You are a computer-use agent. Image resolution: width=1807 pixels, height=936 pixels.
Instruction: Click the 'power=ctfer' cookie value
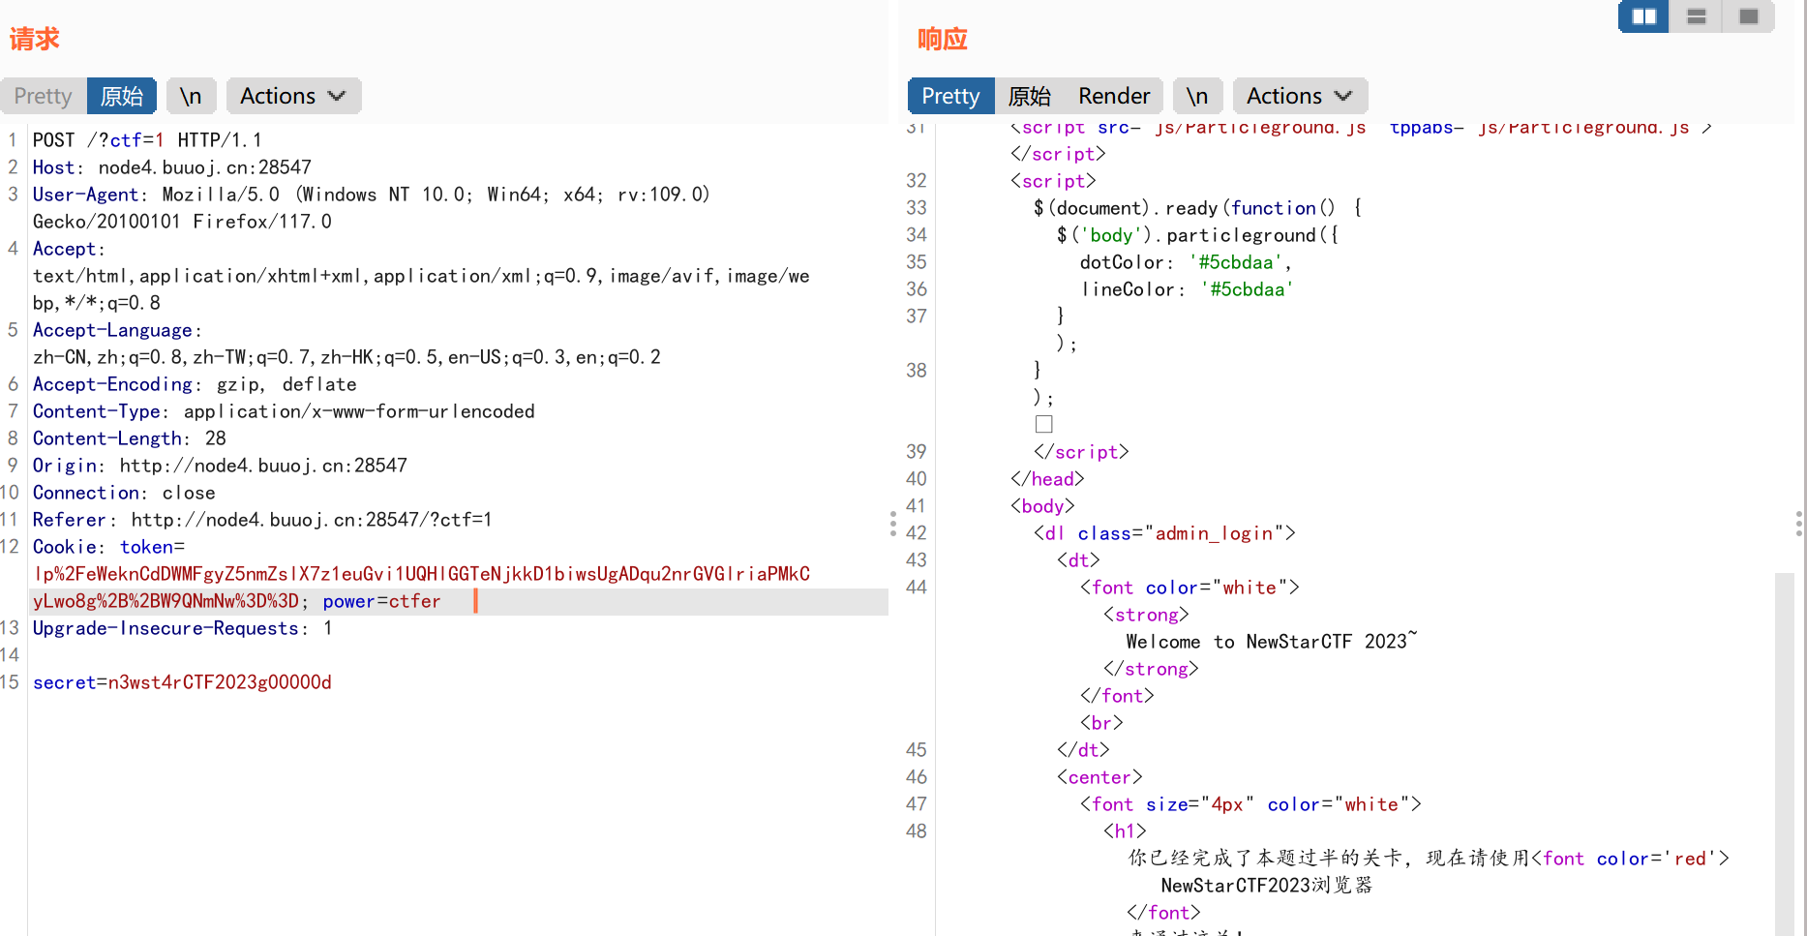click(x=381, y=601)
